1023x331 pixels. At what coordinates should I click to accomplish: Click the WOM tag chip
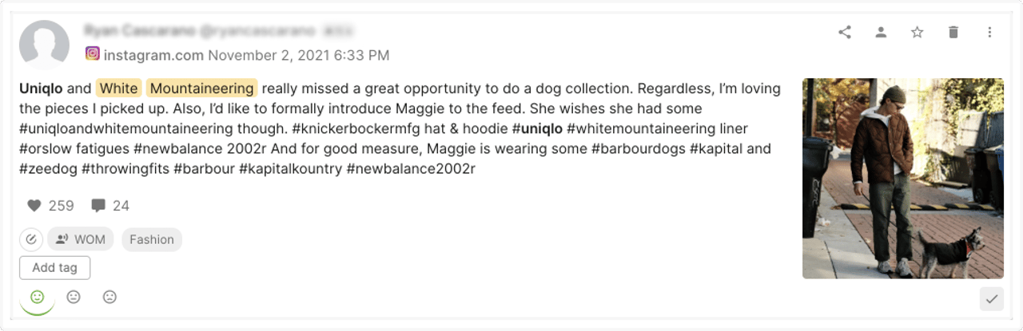[x=81, y=239]
